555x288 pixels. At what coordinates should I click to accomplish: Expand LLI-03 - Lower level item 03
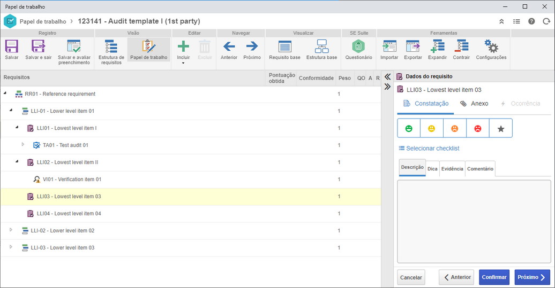click(x=11, y=247)
